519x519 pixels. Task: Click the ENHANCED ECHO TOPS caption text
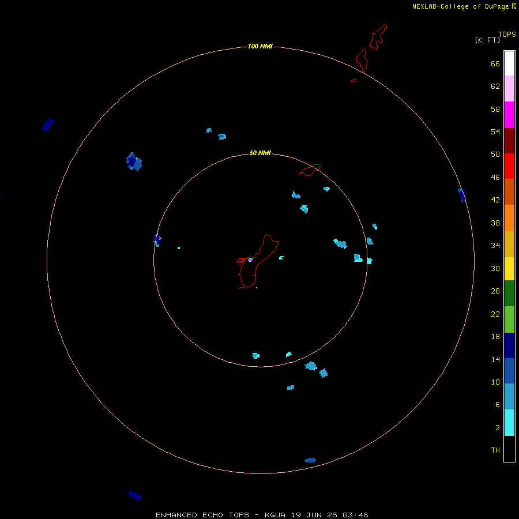tap(202, 515)
